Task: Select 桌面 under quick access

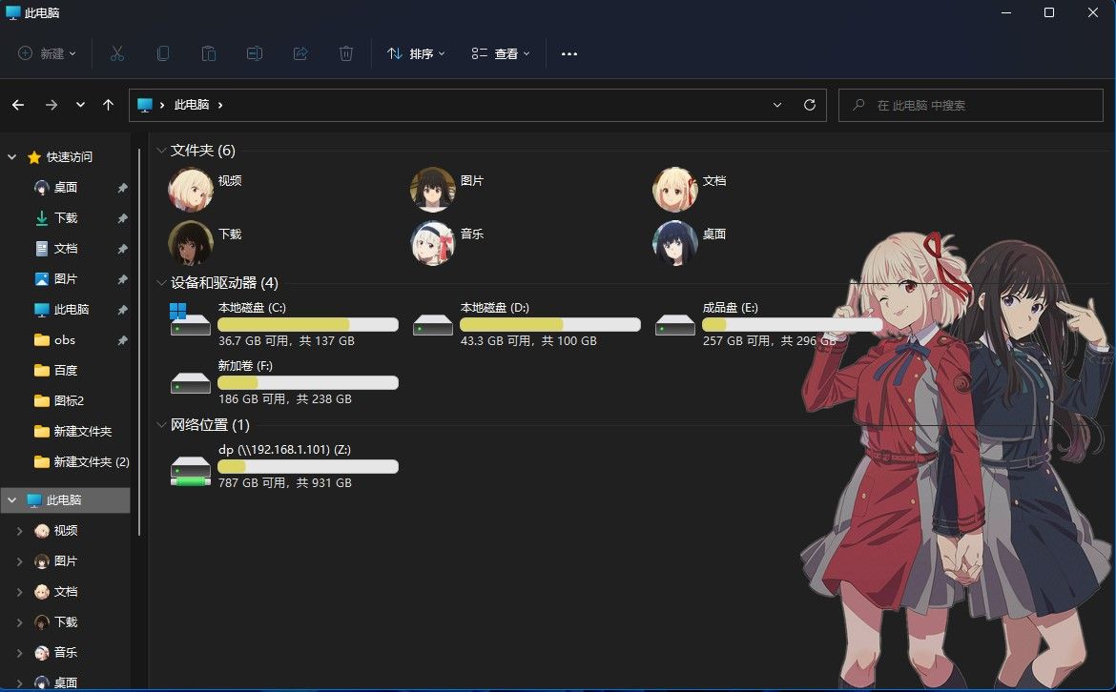Action: coord(66,187)
